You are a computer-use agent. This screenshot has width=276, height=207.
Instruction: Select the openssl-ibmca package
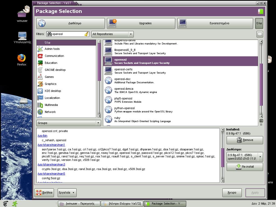tap(181, 90)
